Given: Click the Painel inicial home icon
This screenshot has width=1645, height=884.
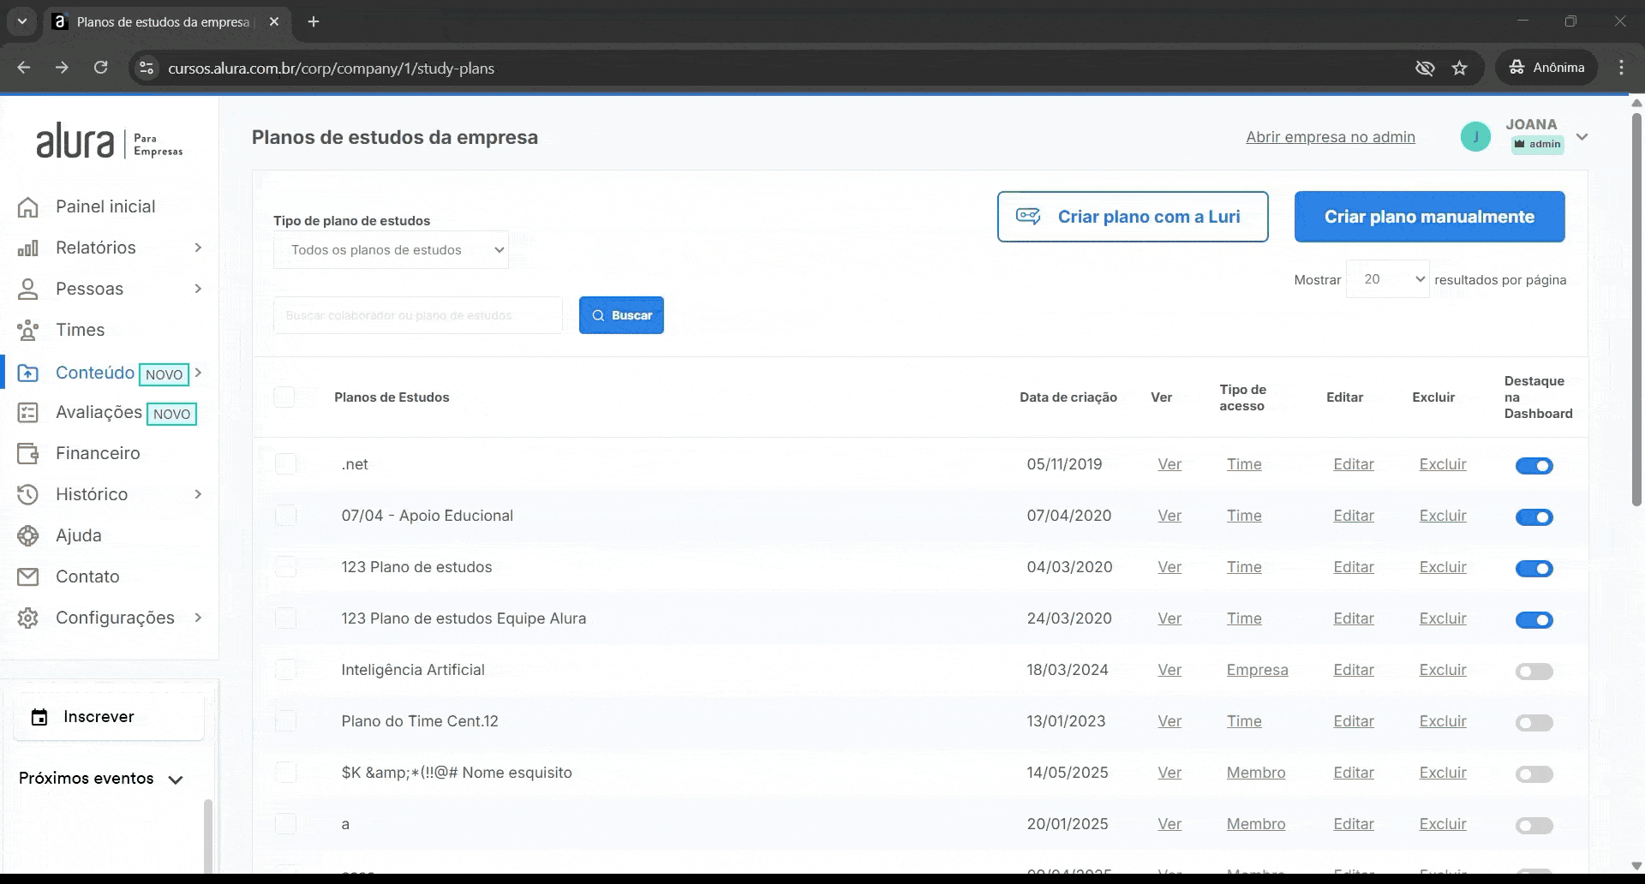Looking at the screenshot, I should coord(28,207).
